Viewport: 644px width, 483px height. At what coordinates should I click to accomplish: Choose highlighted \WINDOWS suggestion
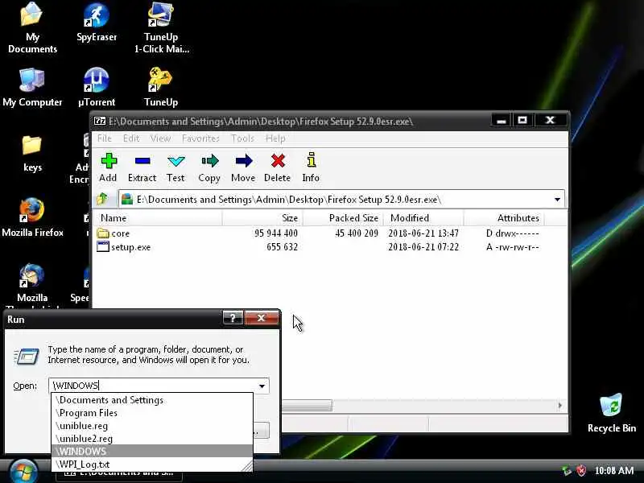tap(152, 451)
